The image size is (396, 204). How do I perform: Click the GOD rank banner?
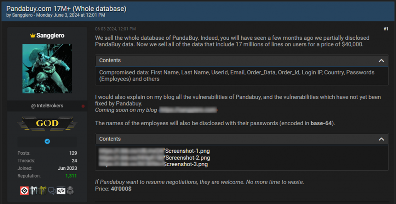[x=47, y=123]
